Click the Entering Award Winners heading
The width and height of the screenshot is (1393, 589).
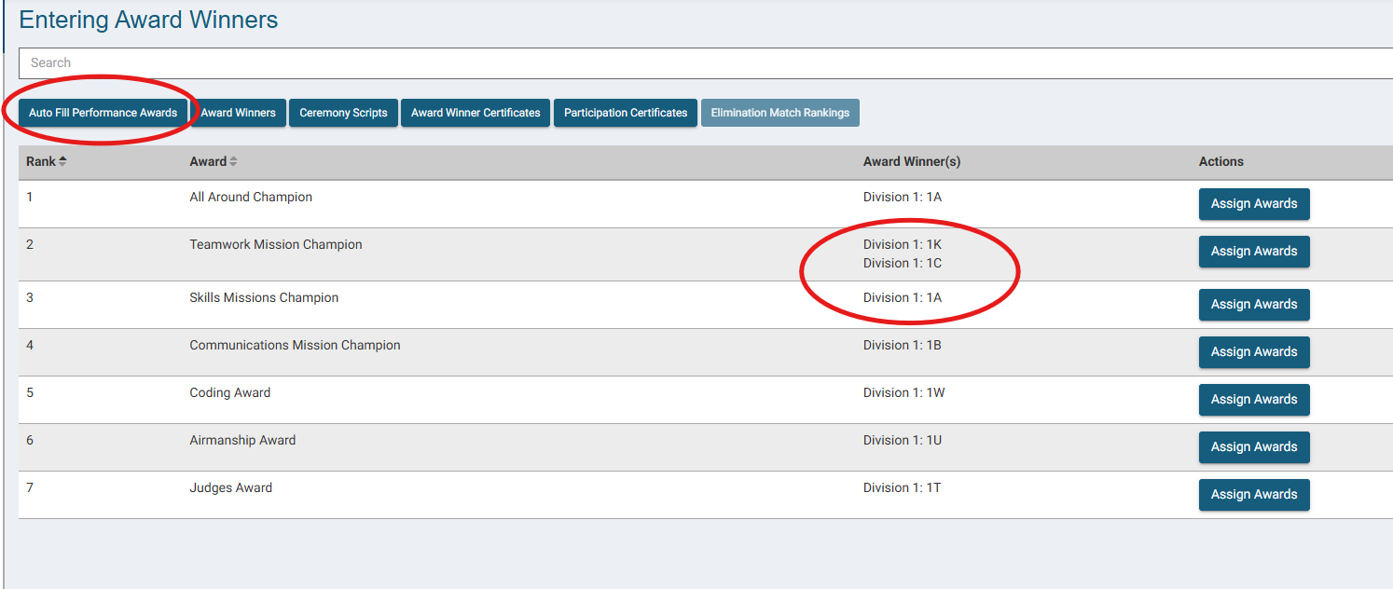point(149,20)
